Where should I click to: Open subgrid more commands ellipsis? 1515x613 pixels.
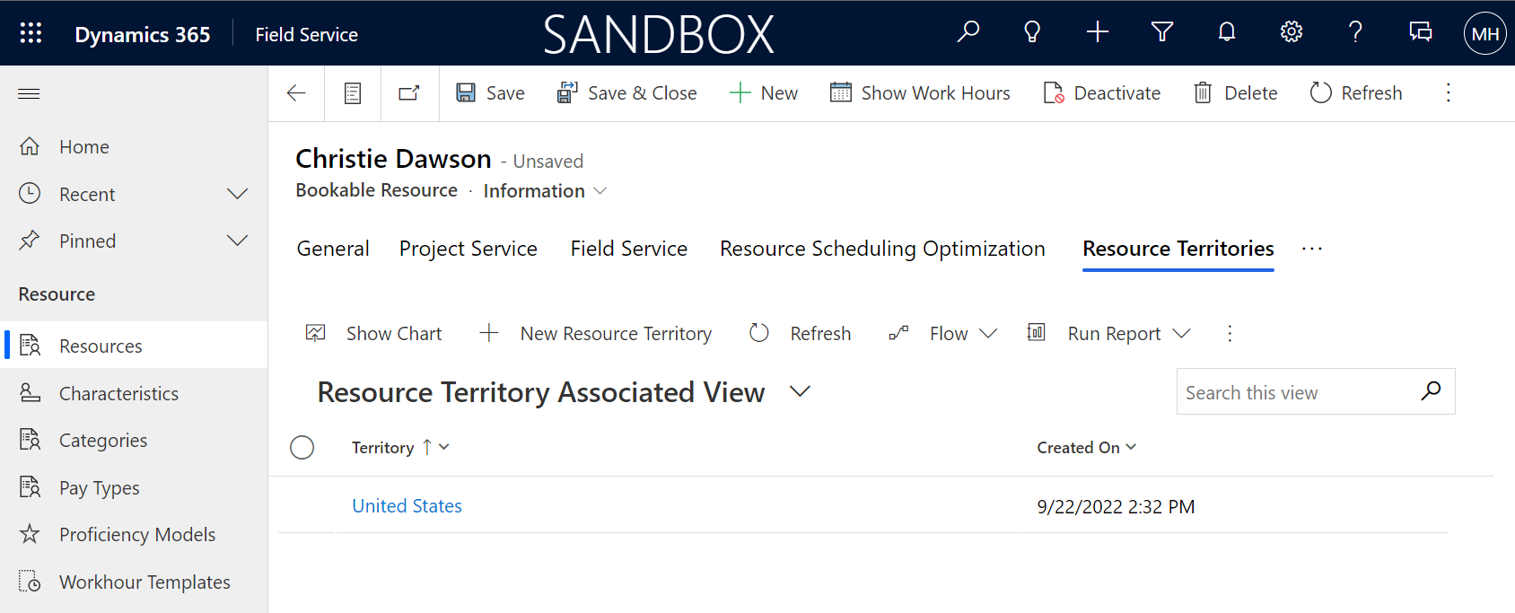click(x=1230, y=333)
